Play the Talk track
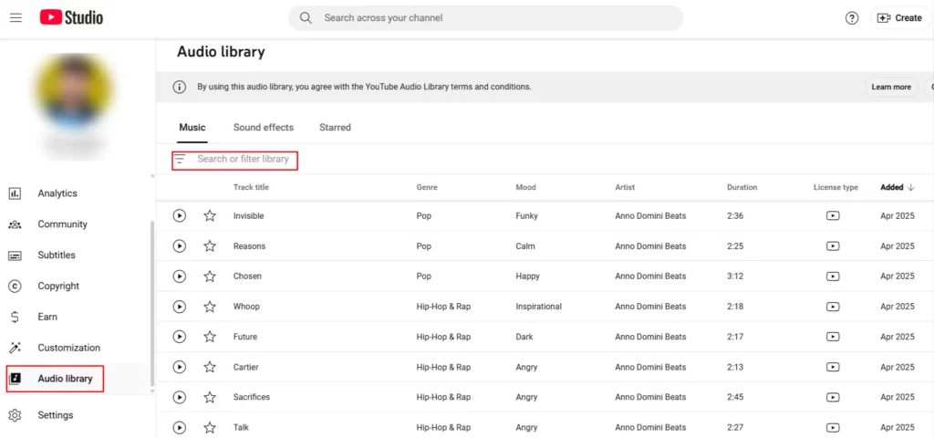This screenshot has width=934, height=438. (180, 427)
